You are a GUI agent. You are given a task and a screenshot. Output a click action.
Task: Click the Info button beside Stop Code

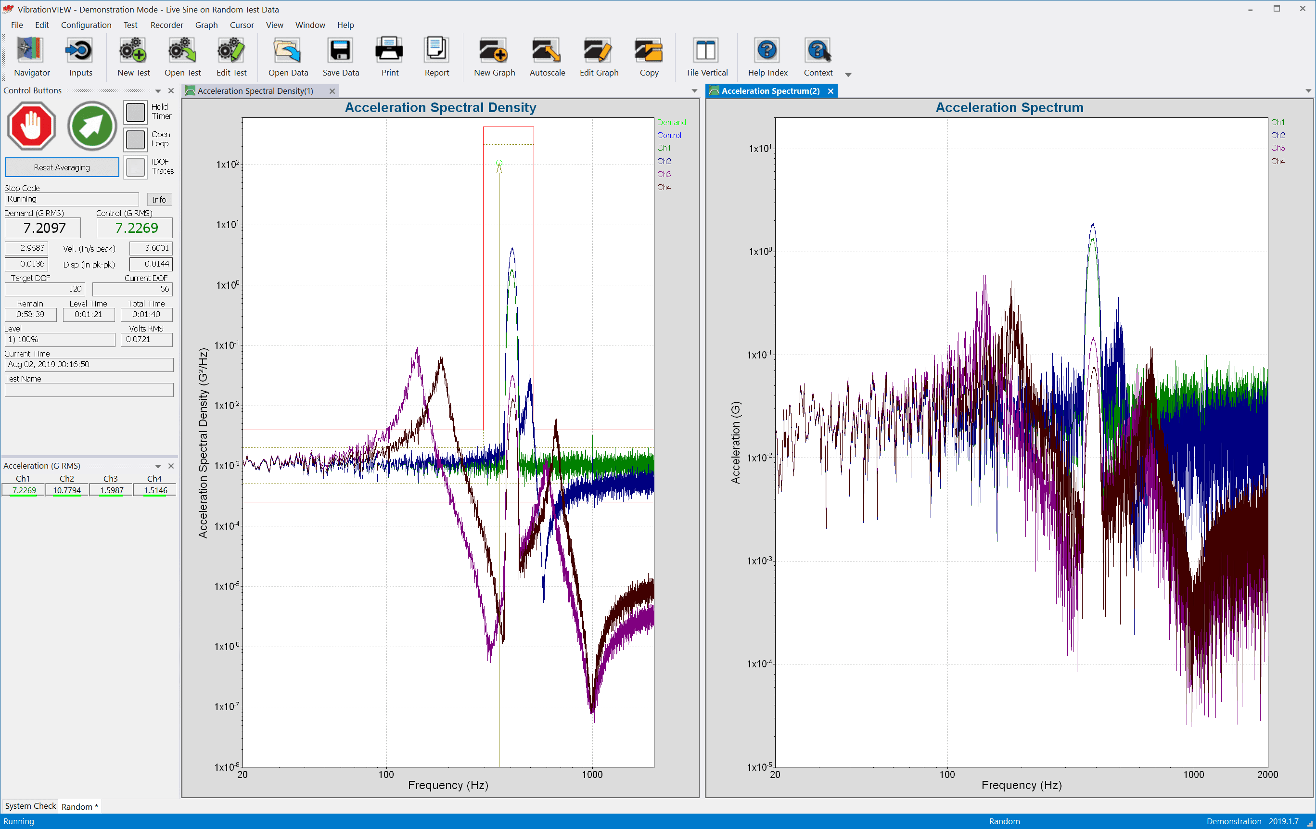point(159,199)
